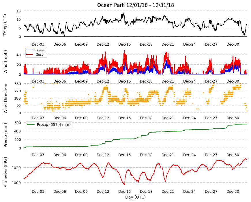
Task: Click the Precip (mm) axis label
Action: (5, 135)
